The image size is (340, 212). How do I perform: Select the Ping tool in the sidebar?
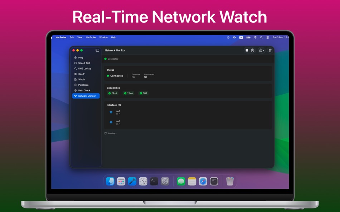[x=80, y=57]
